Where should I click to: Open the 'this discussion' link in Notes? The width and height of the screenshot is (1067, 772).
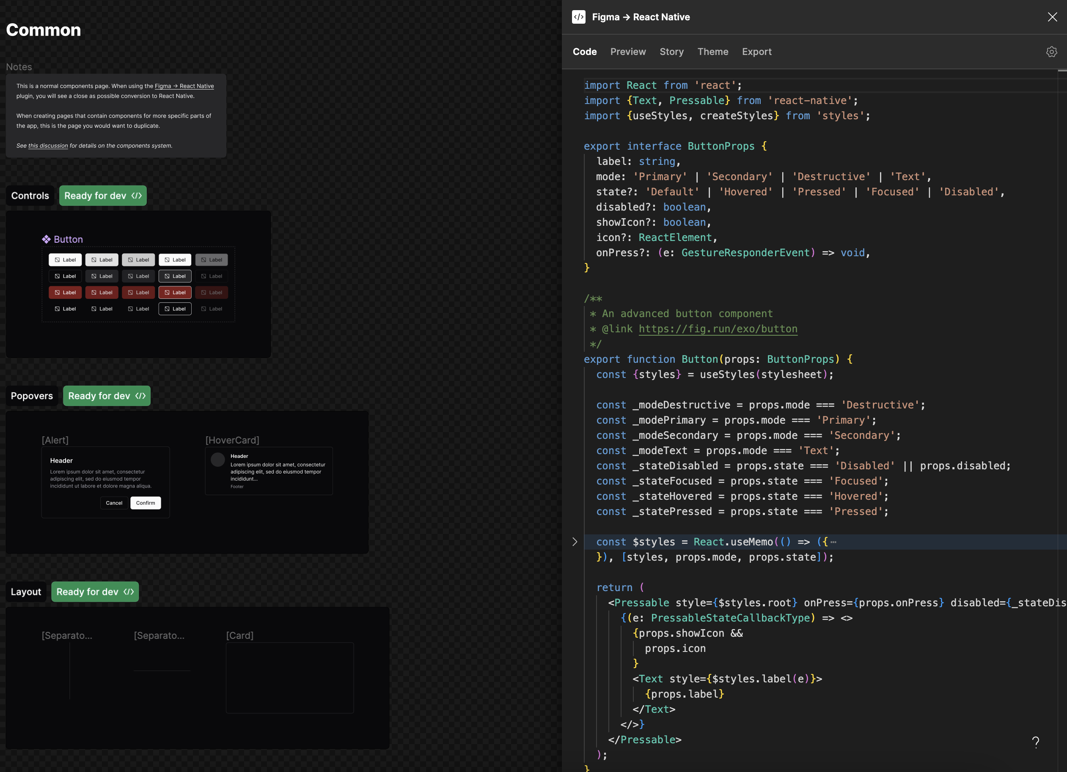(x=47, y=146)
